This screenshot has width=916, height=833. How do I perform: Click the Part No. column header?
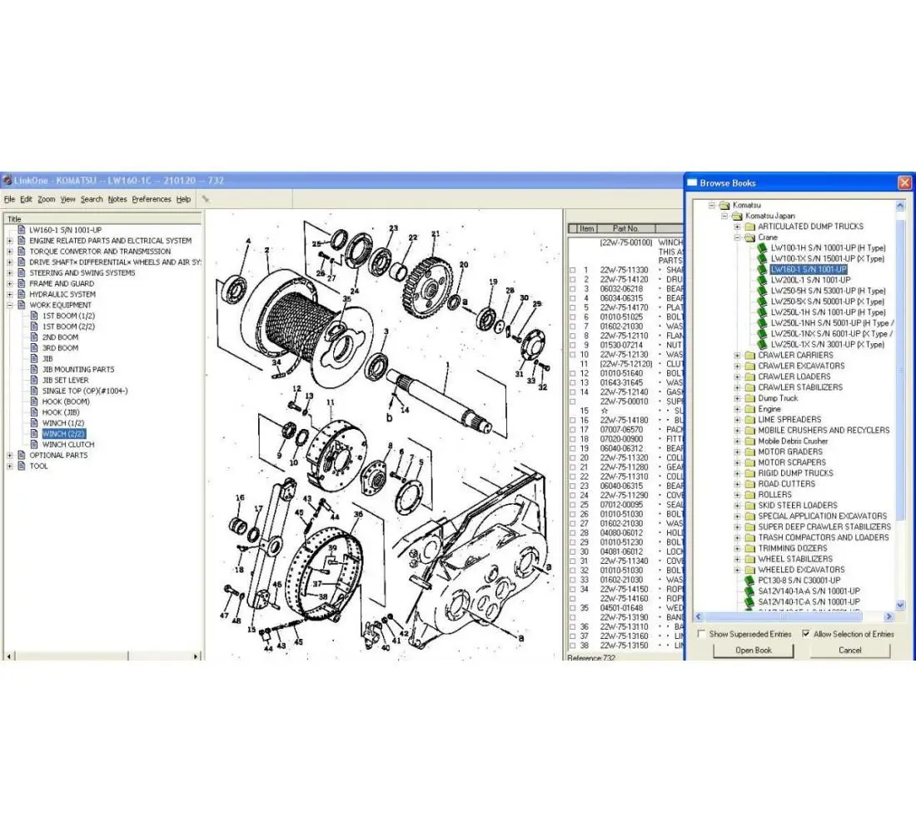625,228
